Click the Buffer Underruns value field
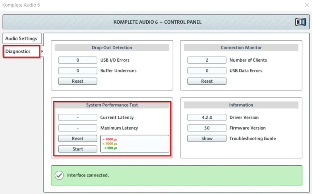The image size is (312, 194). [77, 71]
